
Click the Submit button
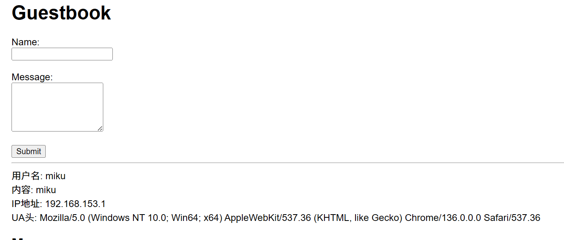29,151
